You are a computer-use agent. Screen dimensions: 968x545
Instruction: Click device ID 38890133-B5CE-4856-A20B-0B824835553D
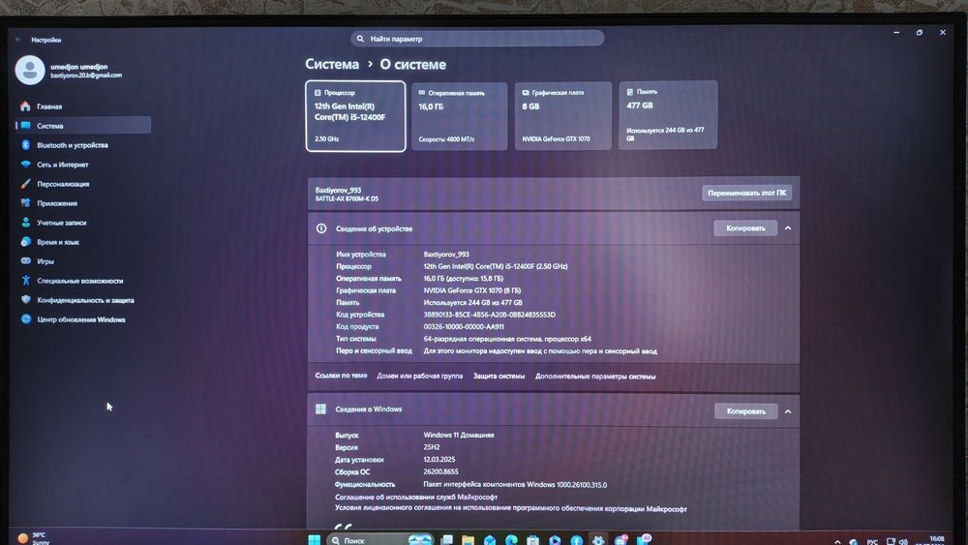[490, 315]
